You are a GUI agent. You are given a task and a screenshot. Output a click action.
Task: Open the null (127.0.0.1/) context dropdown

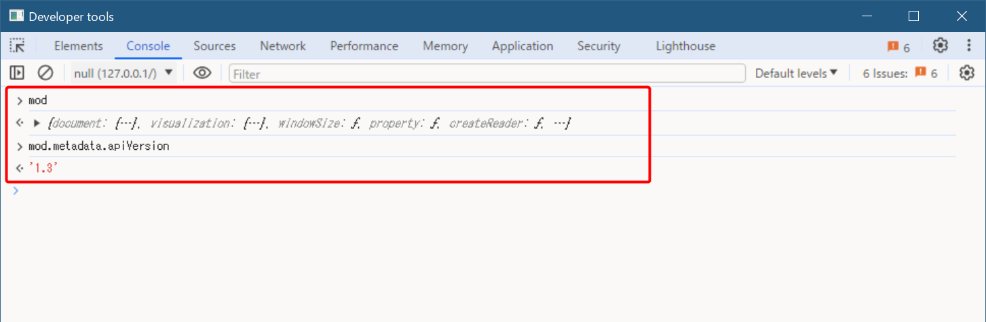click(x=124, y=73)
